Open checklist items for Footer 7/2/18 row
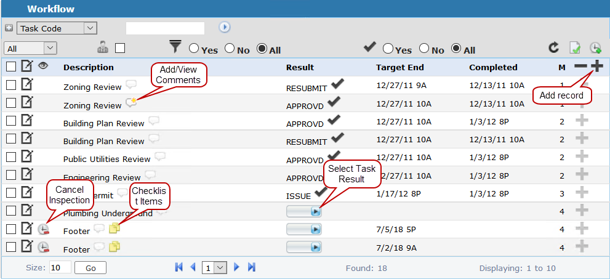The image size is (610, 279). (114, 247)
